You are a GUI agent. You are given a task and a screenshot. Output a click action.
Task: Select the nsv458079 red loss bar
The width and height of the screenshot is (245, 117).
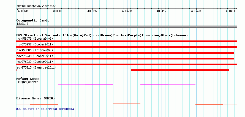pos(127,41)
